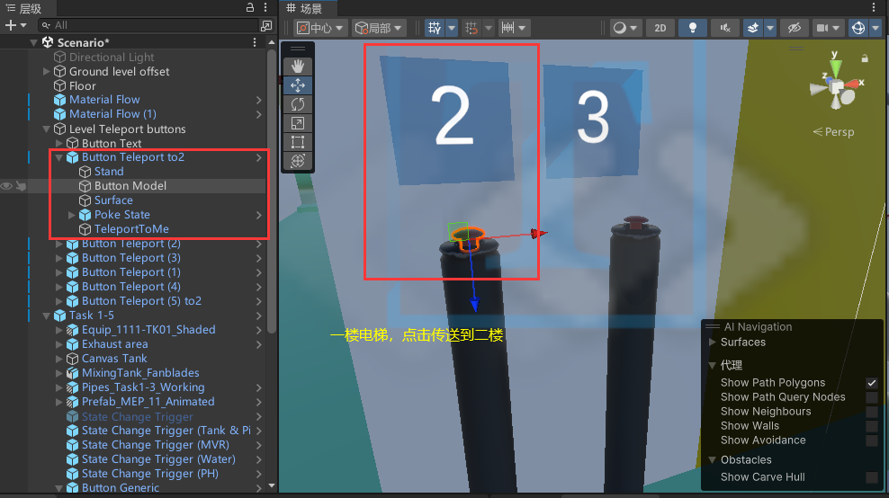This screenshot has height=498, width=889.
Task: Select the Rect transform tool
Action: pyautogui.click(x=298, y=142)
